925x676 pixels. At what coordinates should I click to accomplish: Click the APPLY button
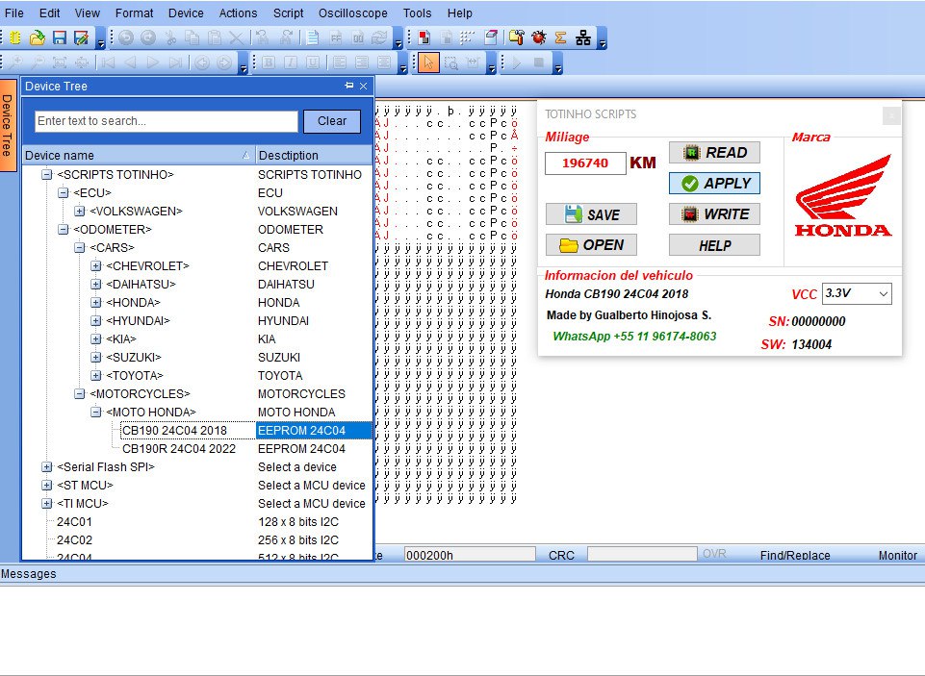click(x=714, y=184)
